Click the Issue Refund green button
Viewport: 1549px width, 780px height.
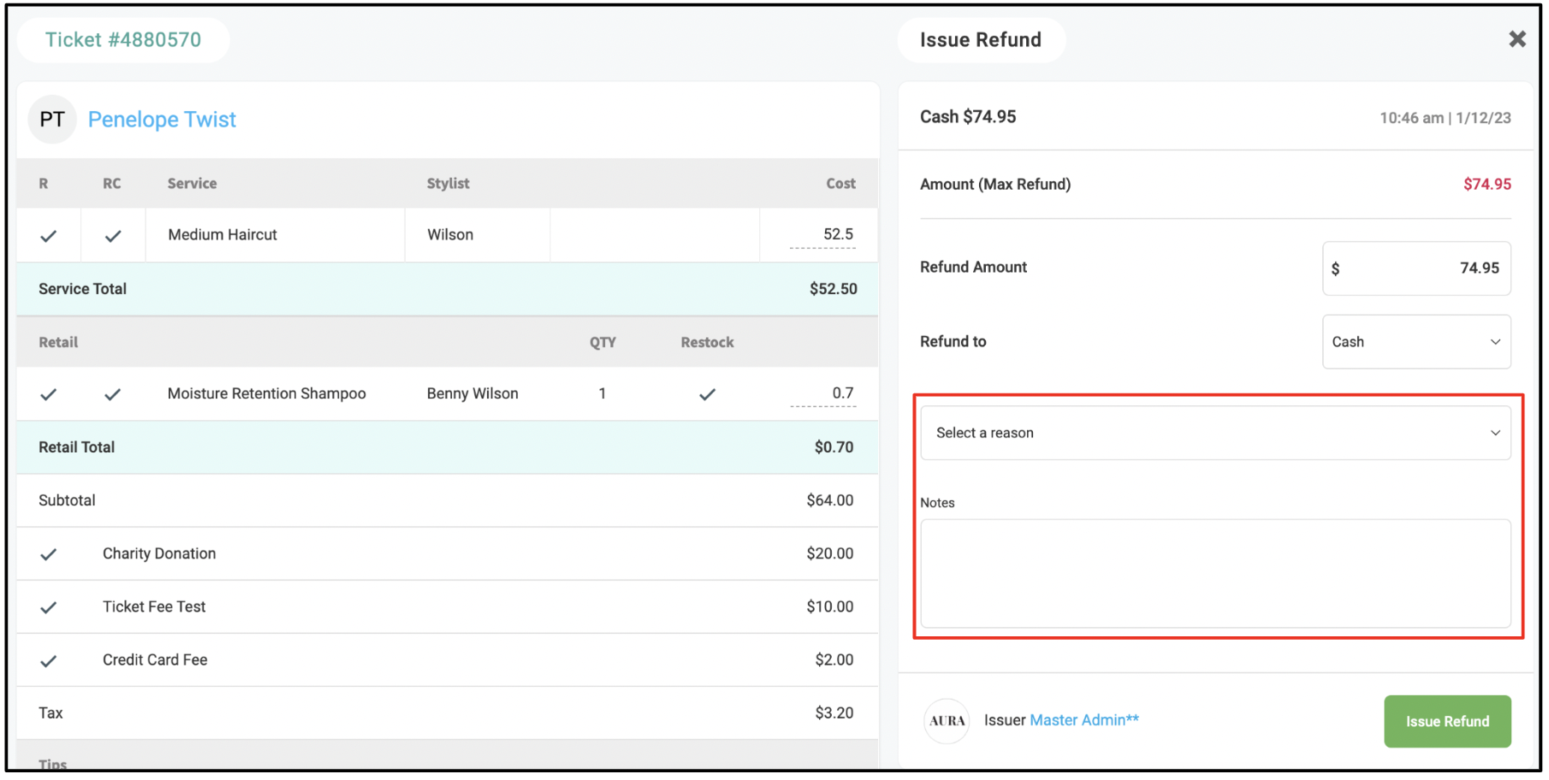click(1447, 721)
